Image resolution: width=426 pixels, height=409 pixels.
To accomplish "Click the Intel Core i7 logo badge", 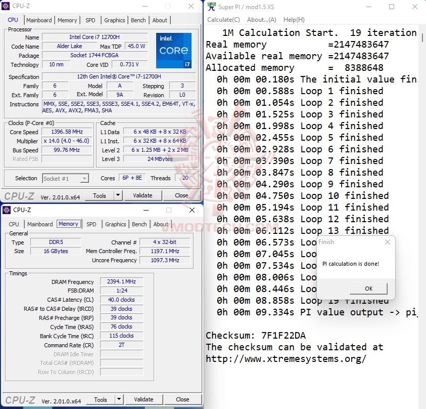I will pos(174,50).
